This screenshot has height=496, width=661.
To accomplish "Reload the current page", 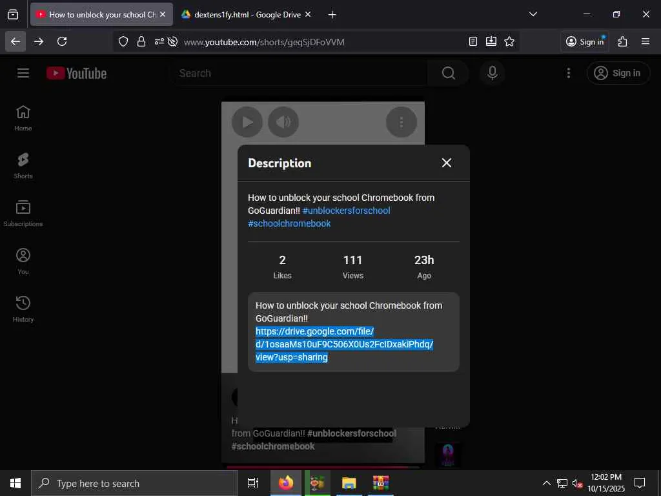I will click(62, 41).
